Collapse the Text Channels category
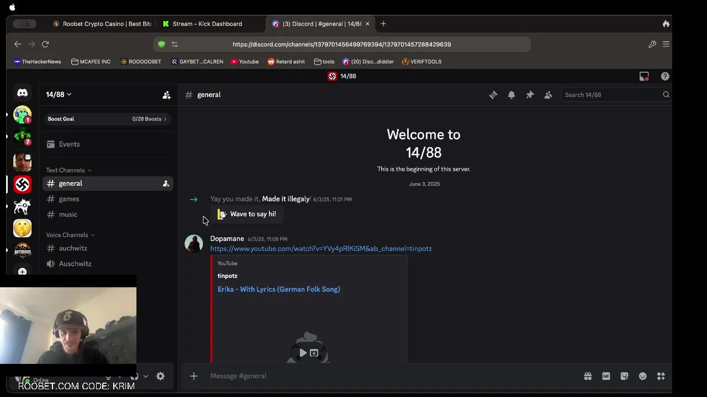This screenshot has width=707, height=397. pyautogui.click(x=68, y=170)
